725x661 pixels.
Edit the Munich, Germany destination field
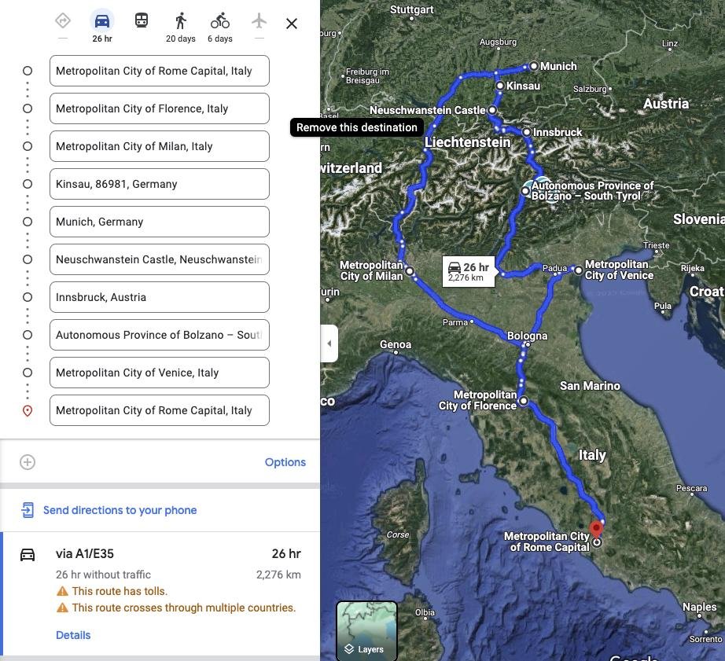tap(159, 222)
